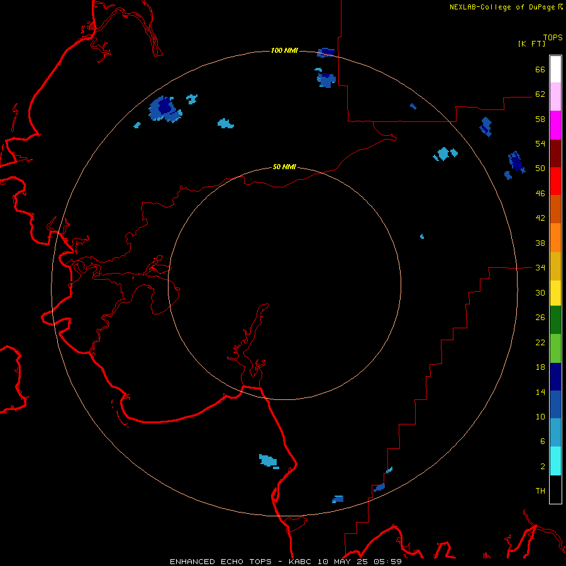Click the '66' legend scale value
The image size is (566, 566).
[x=540, y=69]
